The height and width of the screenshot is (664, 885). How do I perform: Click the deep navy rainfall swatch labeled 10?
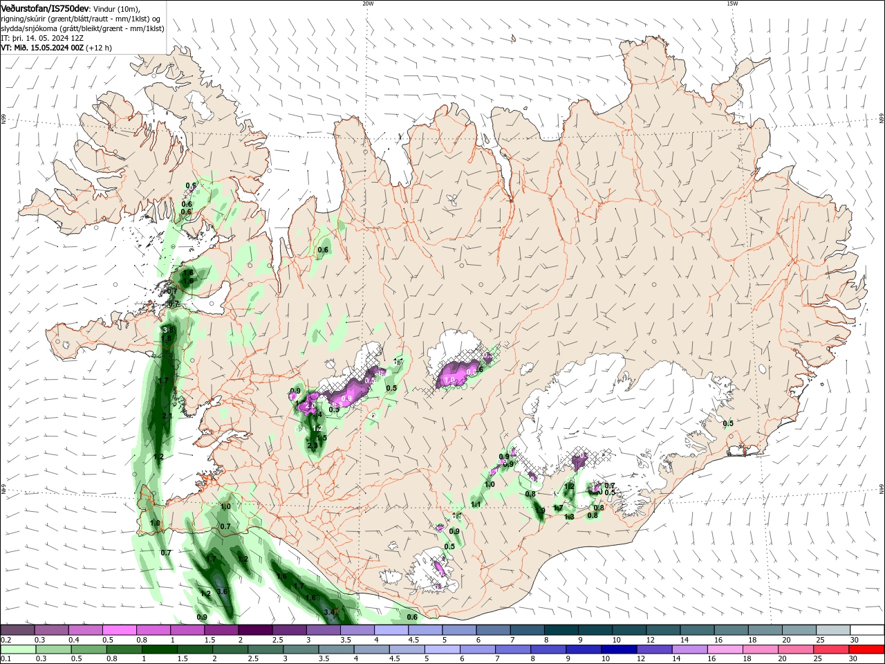click(619, 649)
